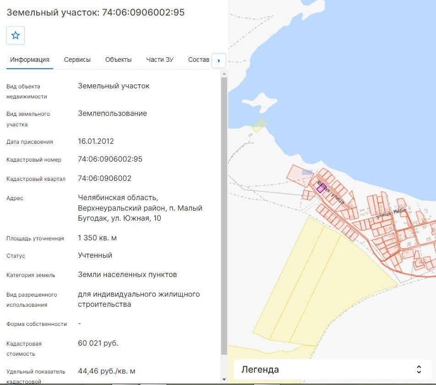Click the 'Адрес' label
The width and height of the screenshot is (436, 385).
click(15, 198)
